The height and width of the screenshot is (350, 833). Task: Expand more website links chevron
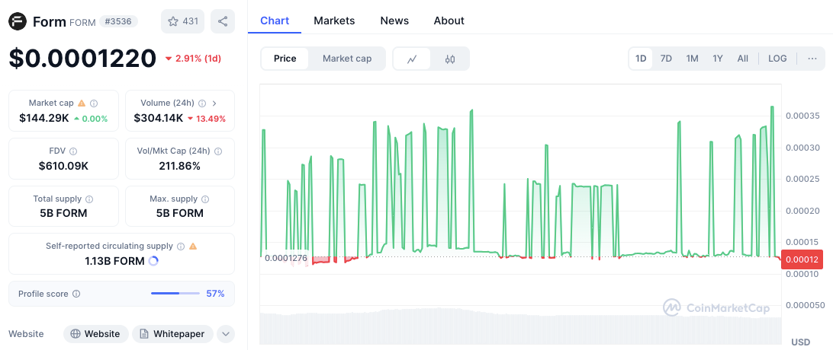click(226, 334)
